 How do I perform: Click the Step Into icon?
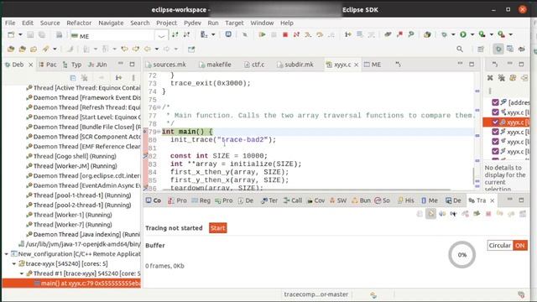pos(308,34)
